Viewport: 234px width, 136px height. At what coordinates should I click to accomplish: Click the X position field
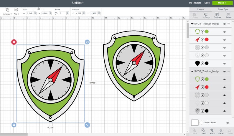coord(79,13)
